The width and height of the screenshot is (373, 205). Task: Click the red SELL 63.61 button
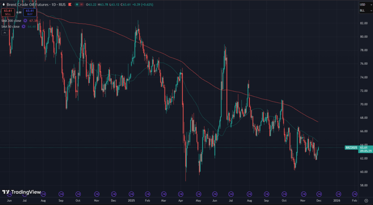pos(7,12)
